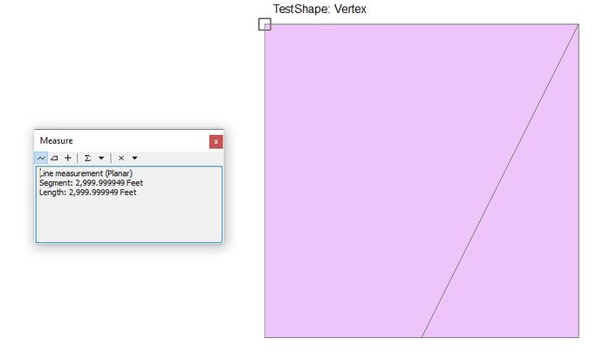The width and height of the screenshot is (603, 359).
Task: Toggle the Show Total sigma button
Action: click(x=87, y=158)
